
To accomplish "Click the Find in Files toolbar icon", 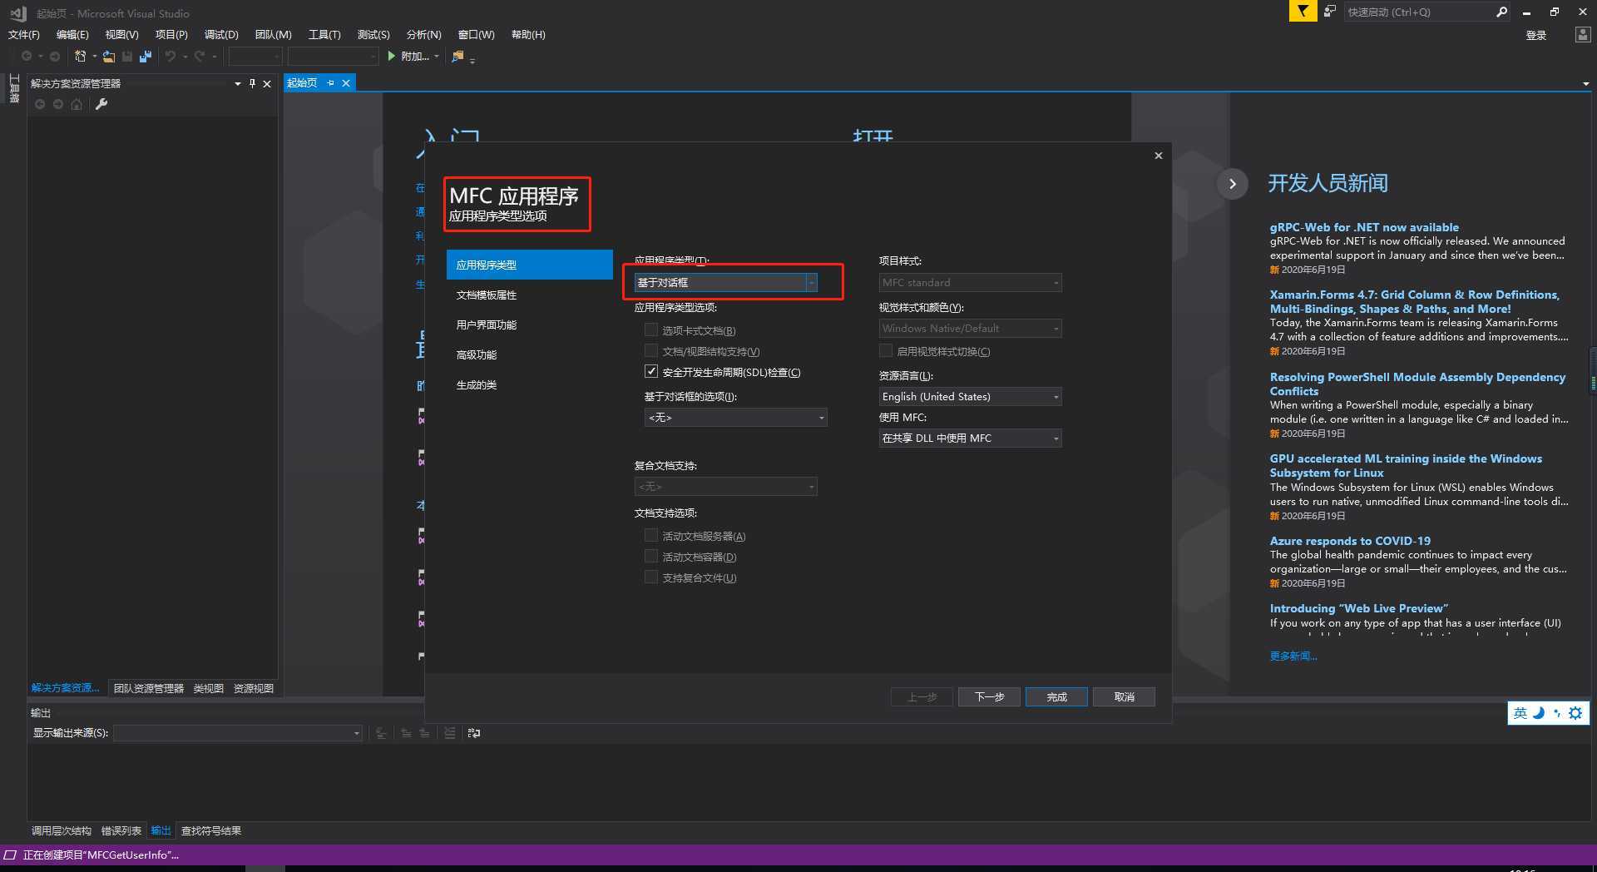I will tap(457, 57).
